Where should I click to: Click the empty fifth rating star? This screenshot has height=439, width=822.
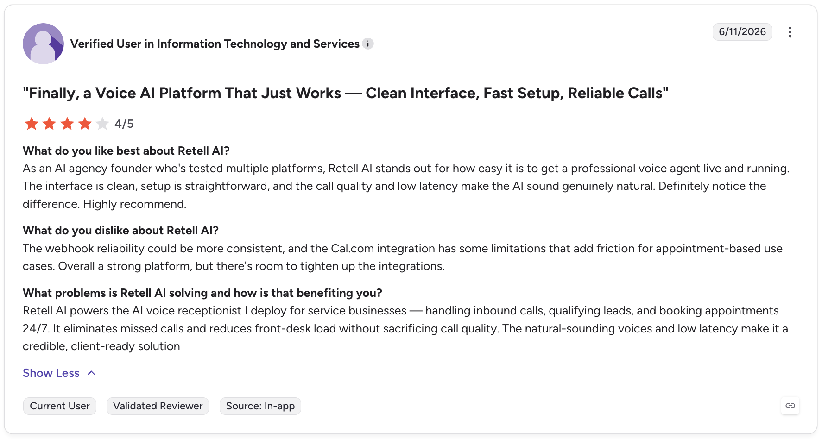click(x=102, y=124)
